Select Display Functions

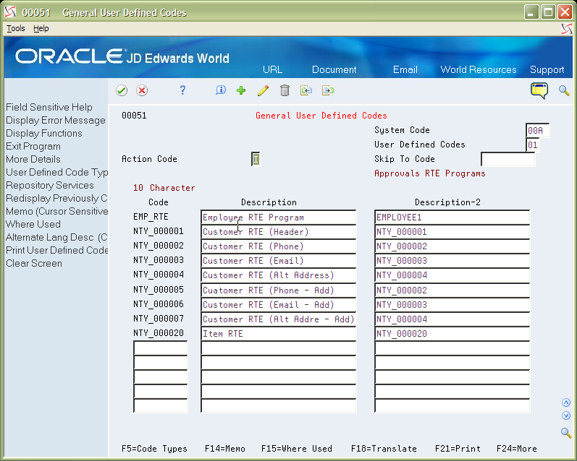(x=43, y=133)
